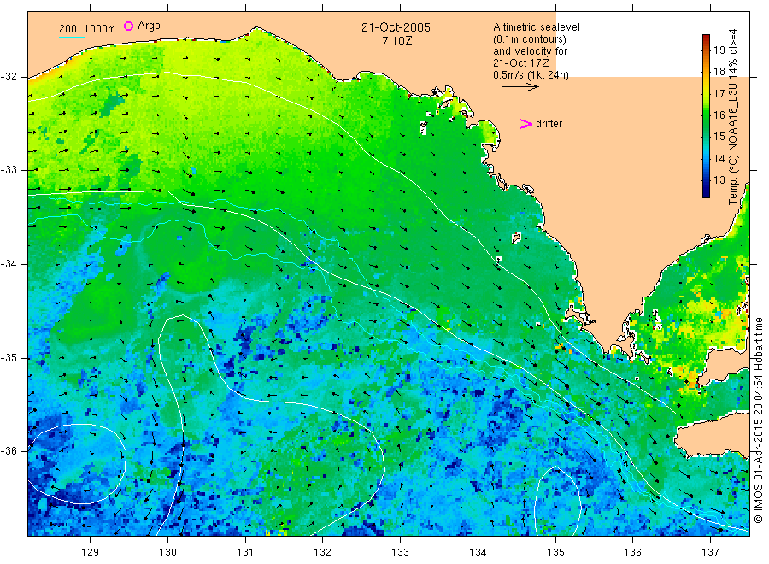Click the temperature color scale bar
Viewport: 769px width, 564px height.
pyautogui.click(x=707, y=116)
